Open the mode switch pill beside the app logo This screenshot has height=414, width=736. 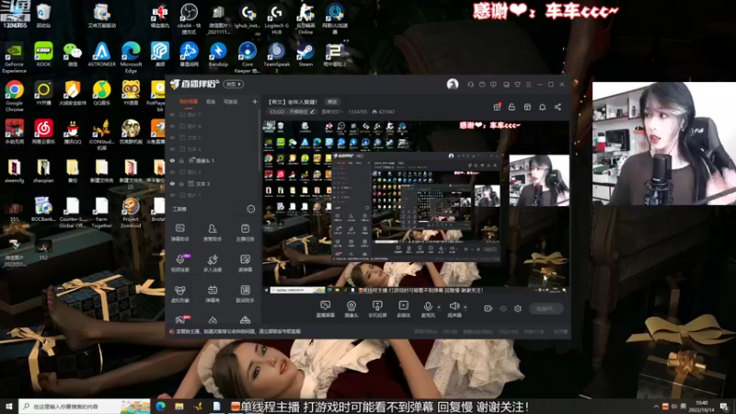[234, 85]
